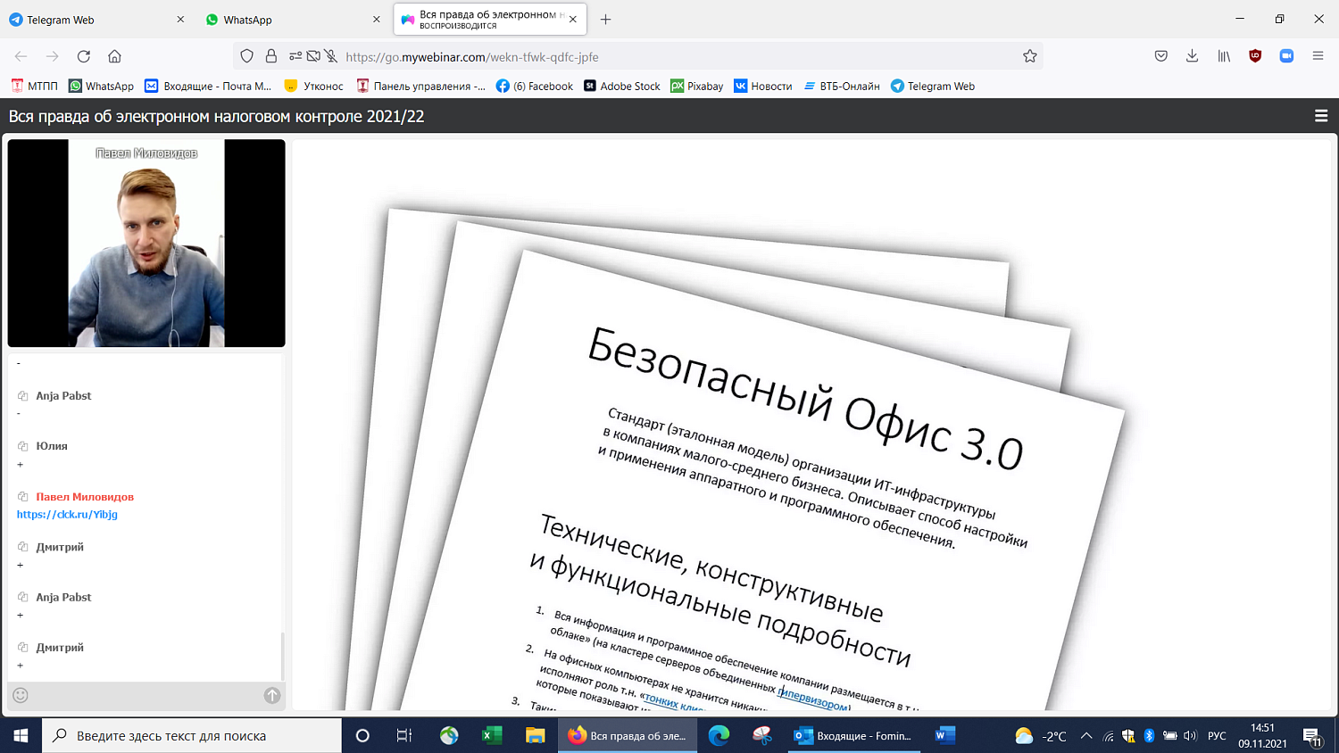The height and width of the screenshot is (753, 1339).
Task: Send chat message with arrow button
Action: tap(272, 695)
